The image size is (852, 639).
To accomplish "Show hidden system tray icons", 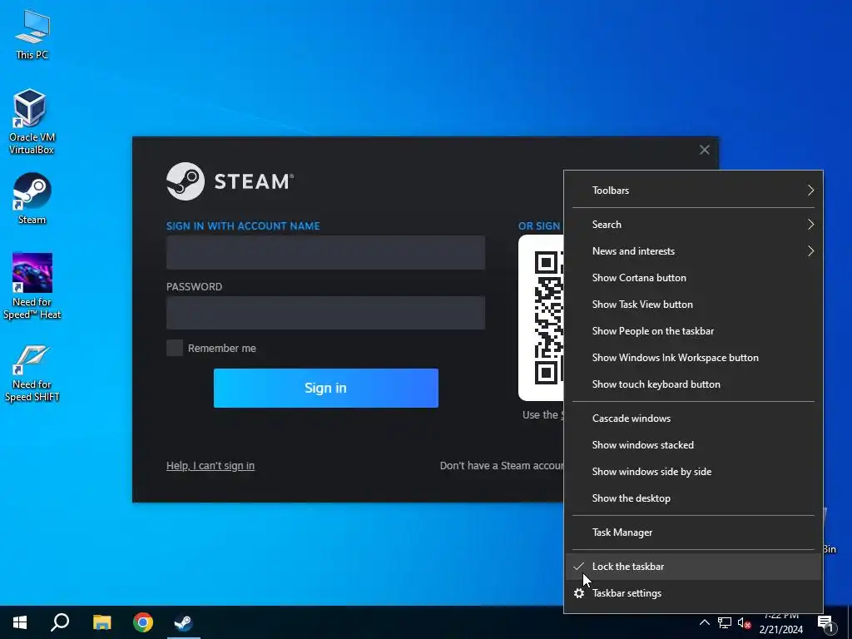I will pos(704,622).
